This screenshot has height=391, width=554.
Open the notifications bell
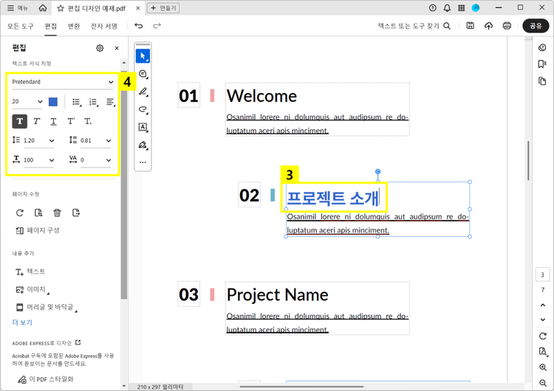pos(447,8)
